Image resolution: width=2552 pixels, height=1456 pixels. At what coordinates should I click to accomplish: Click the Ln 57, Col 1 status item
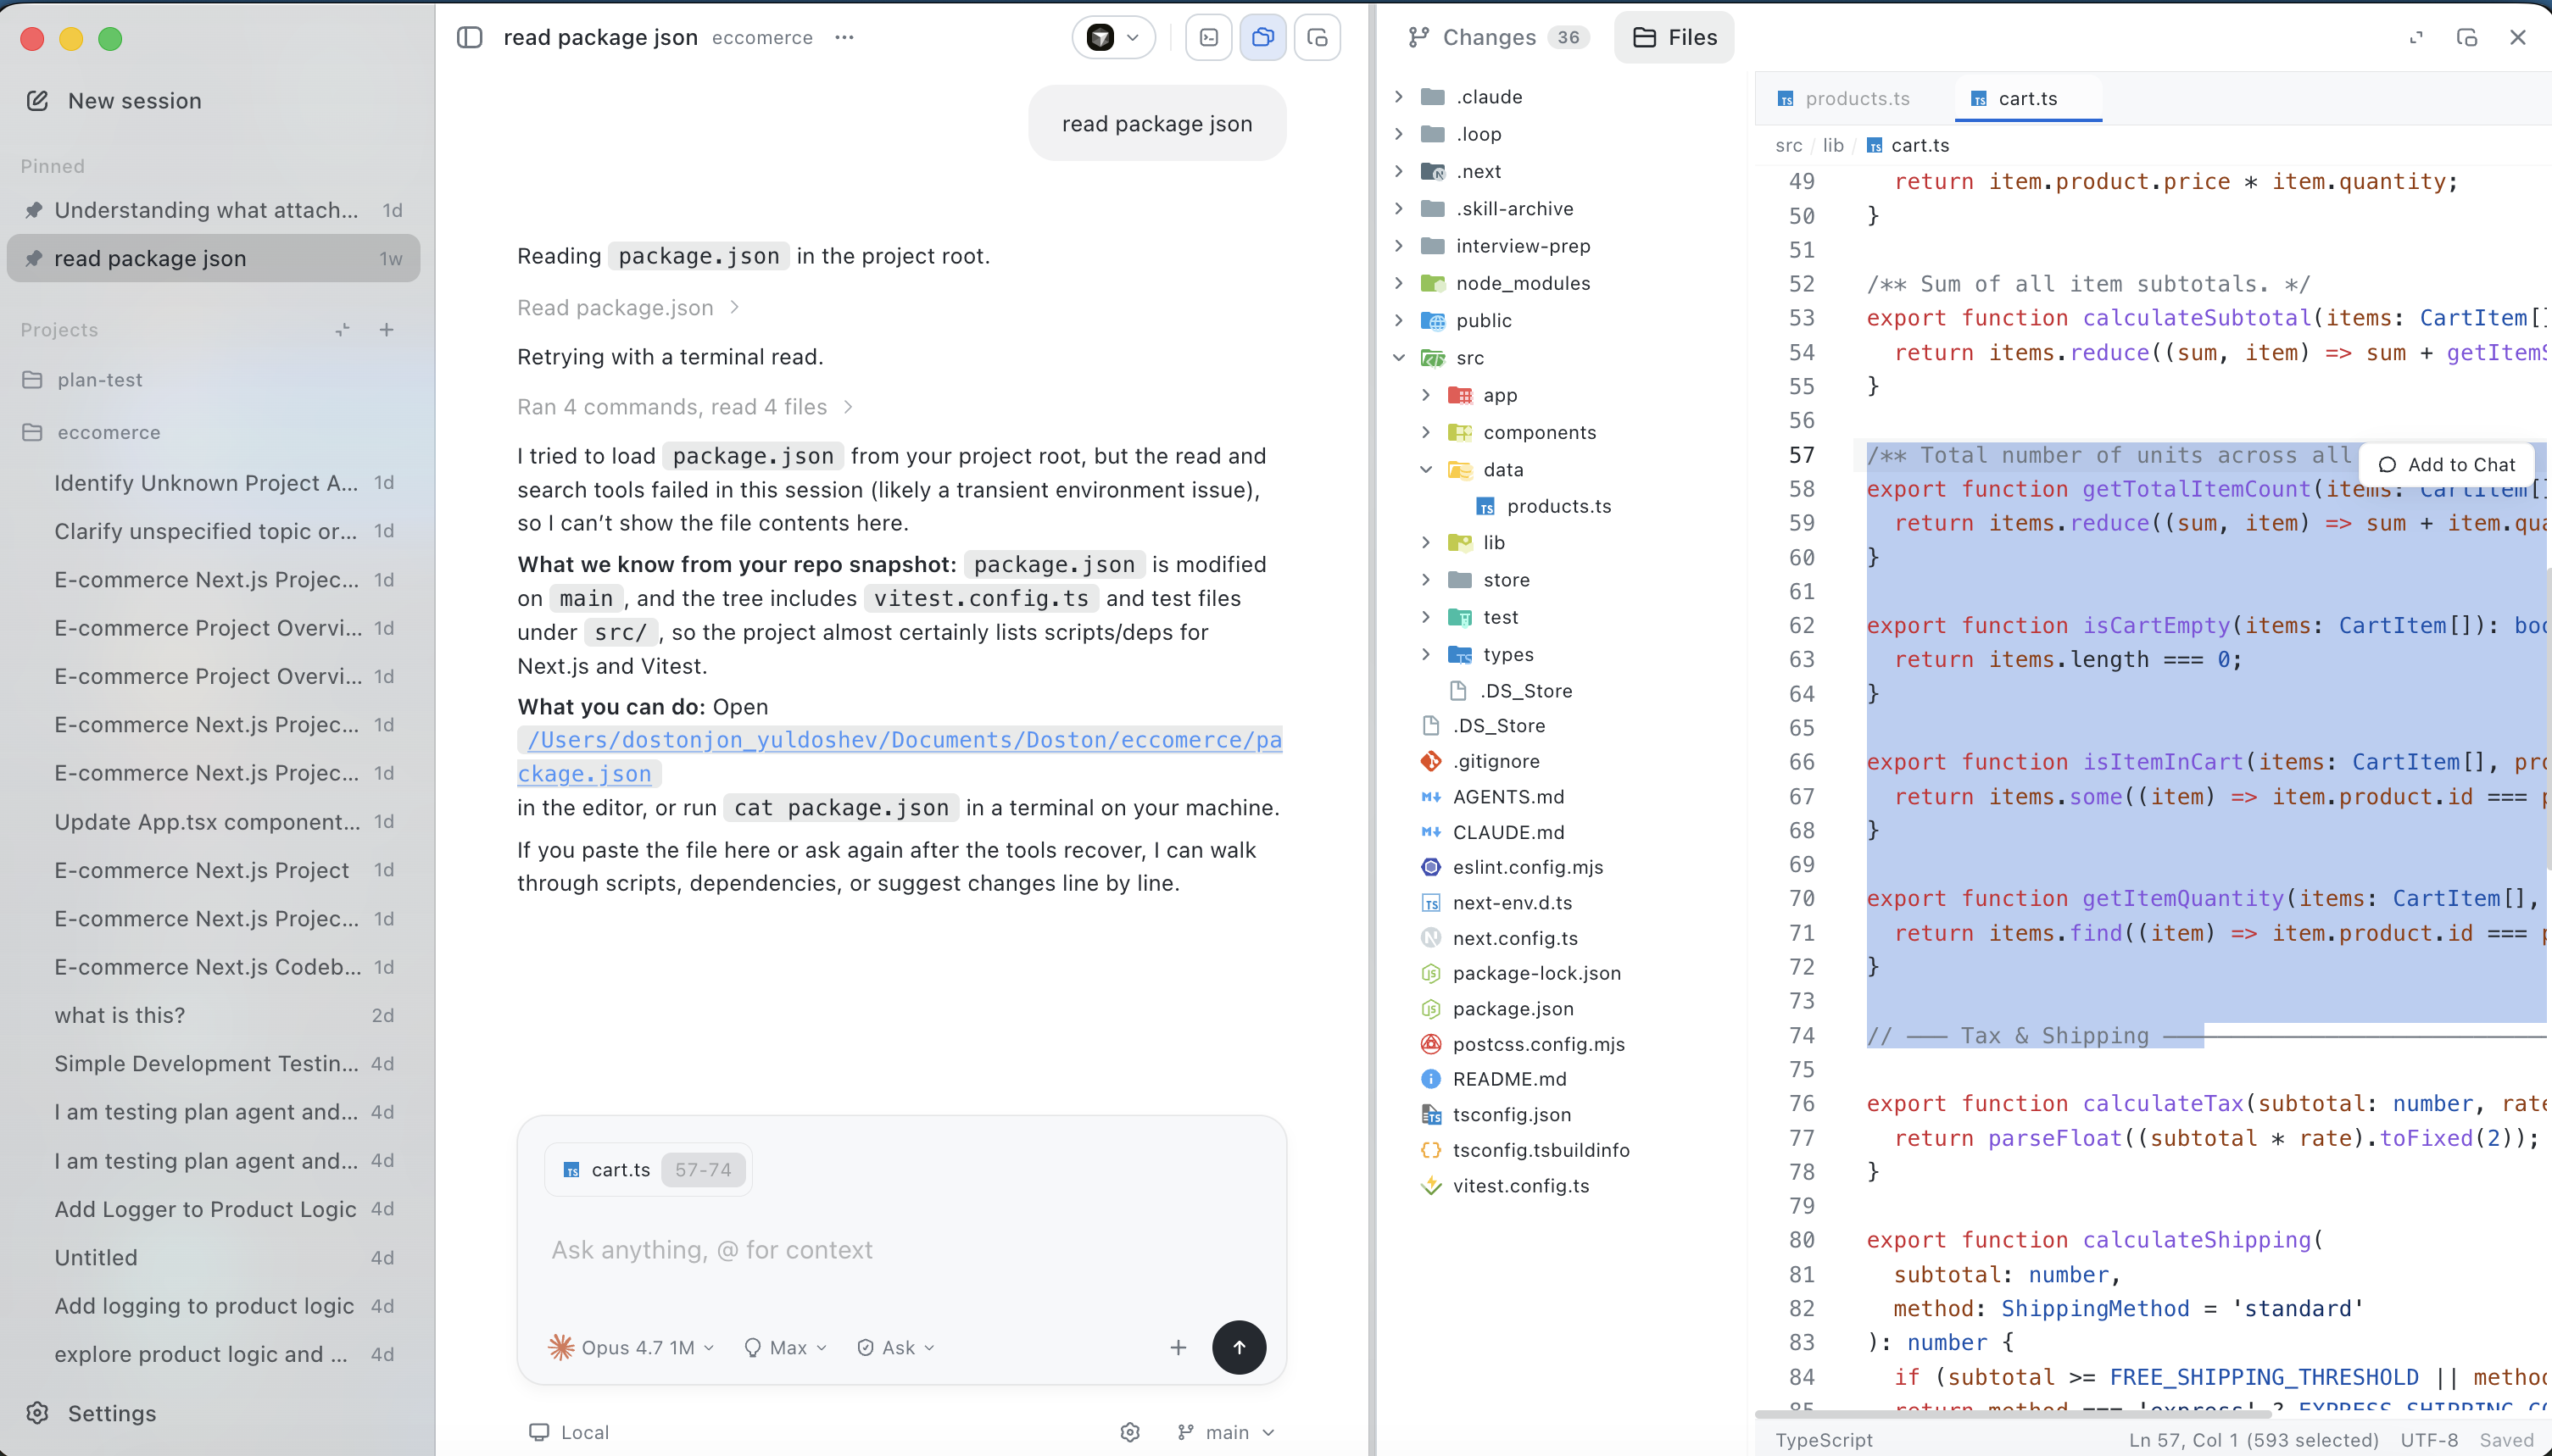click(2253, 1440)
